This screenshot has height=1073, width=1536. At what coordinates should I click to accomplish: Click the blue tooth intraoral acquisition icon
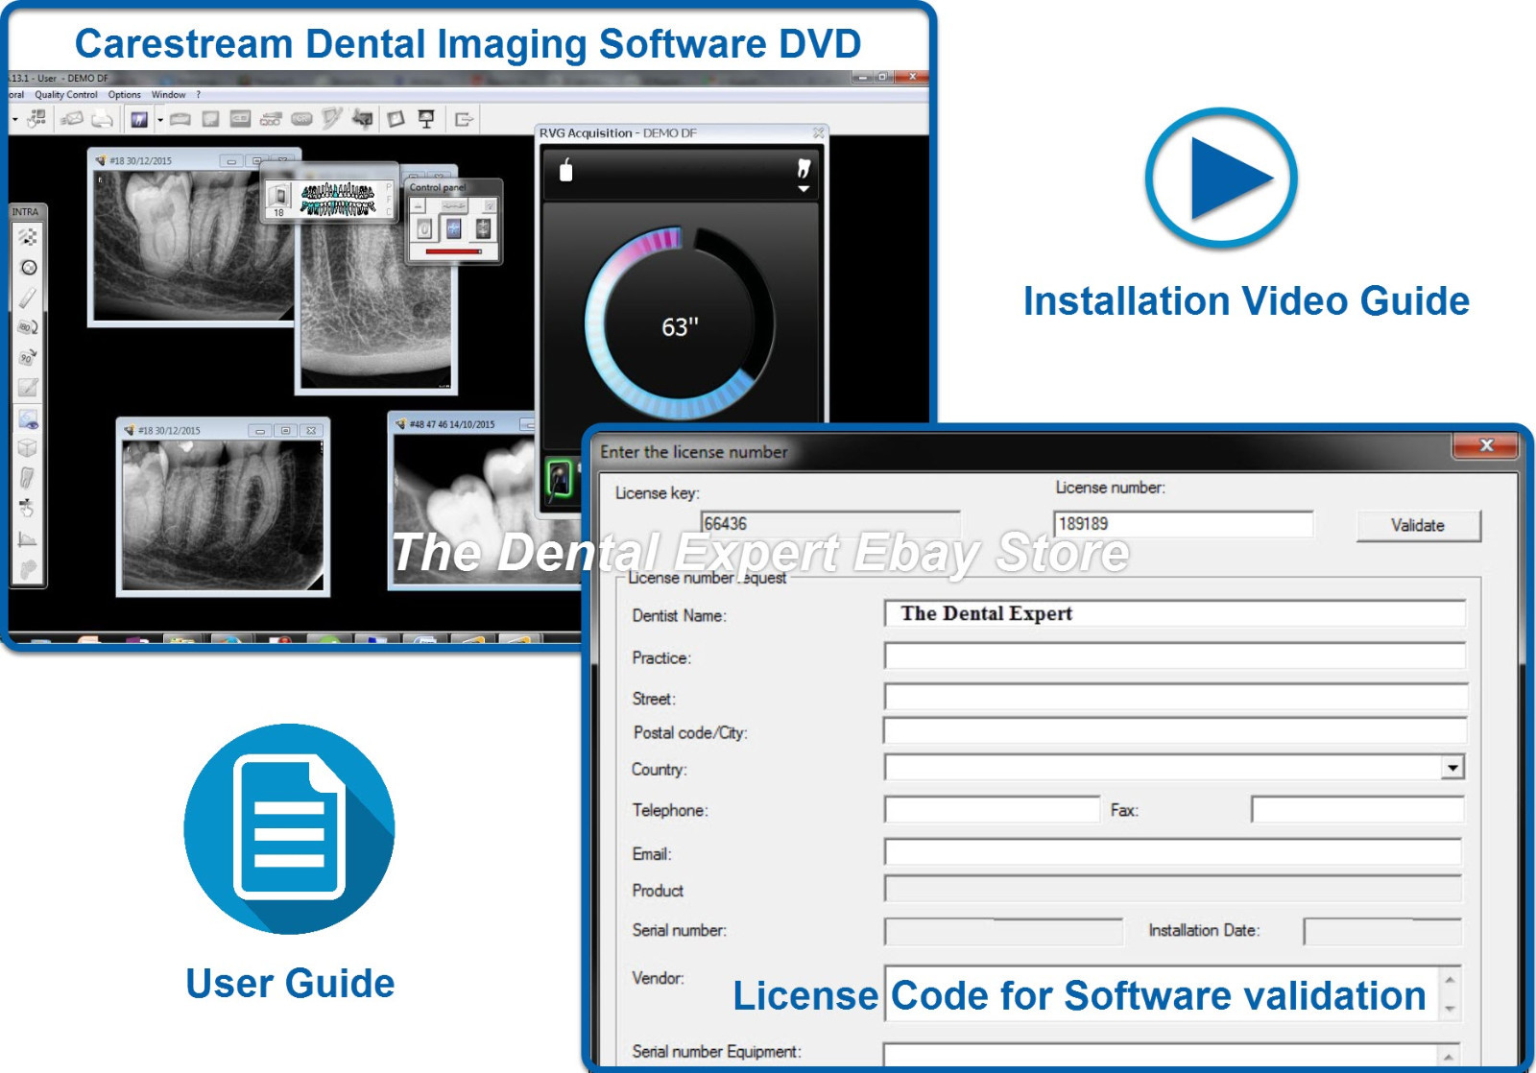tap(139, 119)
